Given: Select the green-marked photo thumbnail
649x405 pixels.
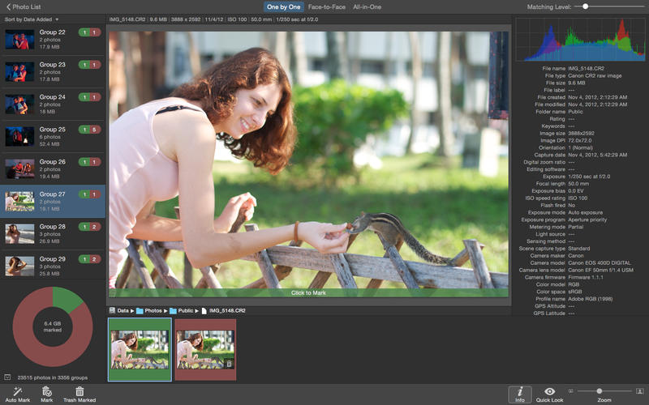Looking at the screenshot, I should (140, 349).
